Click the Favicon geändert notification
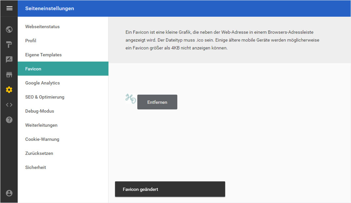 (170, 189)
